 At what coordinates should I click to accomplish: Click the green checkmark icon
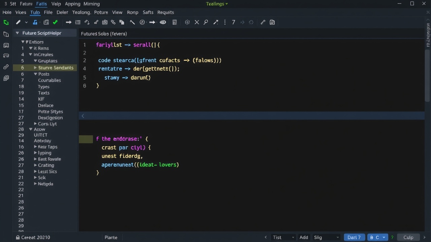(55, 22)
